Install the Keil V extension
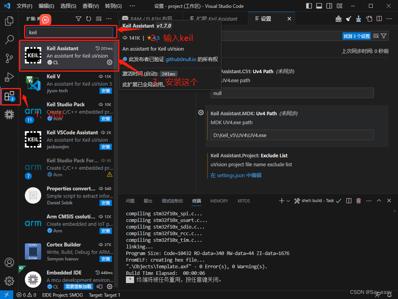 point(106,91)
